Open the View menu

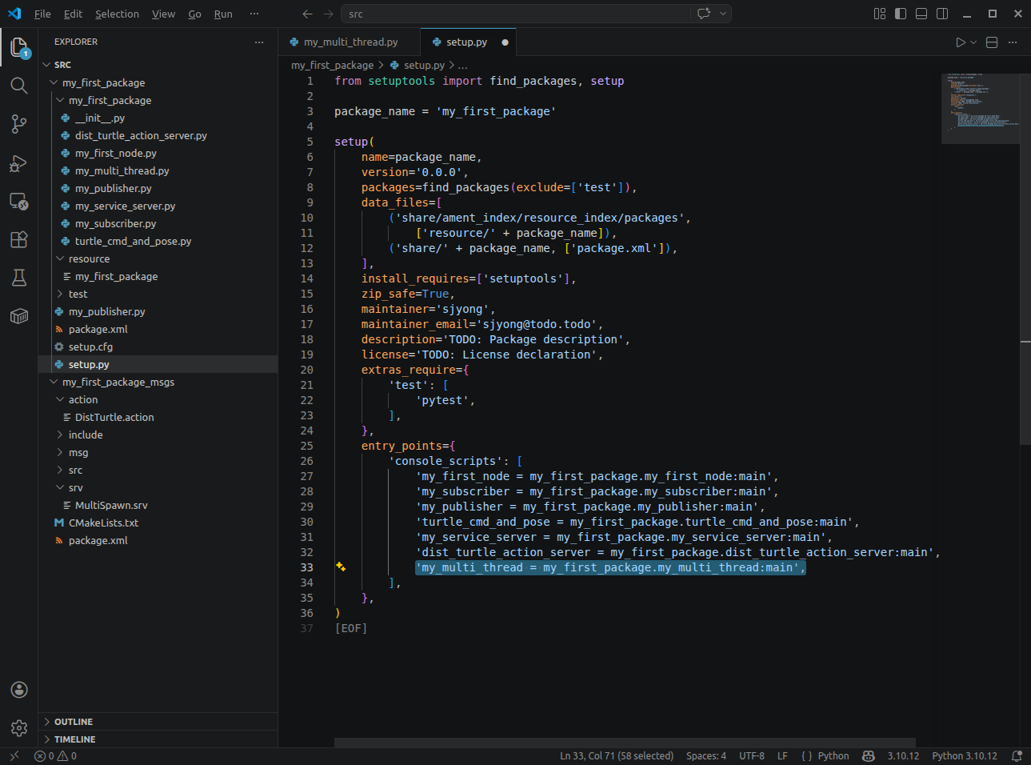(x=163, y=14)
